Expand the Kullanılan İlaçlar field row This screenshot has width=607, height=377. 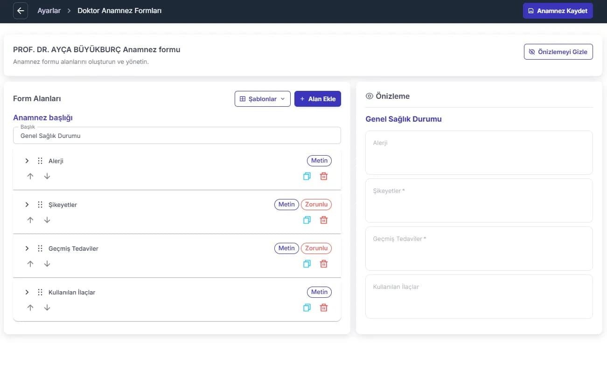click(27, 292)
